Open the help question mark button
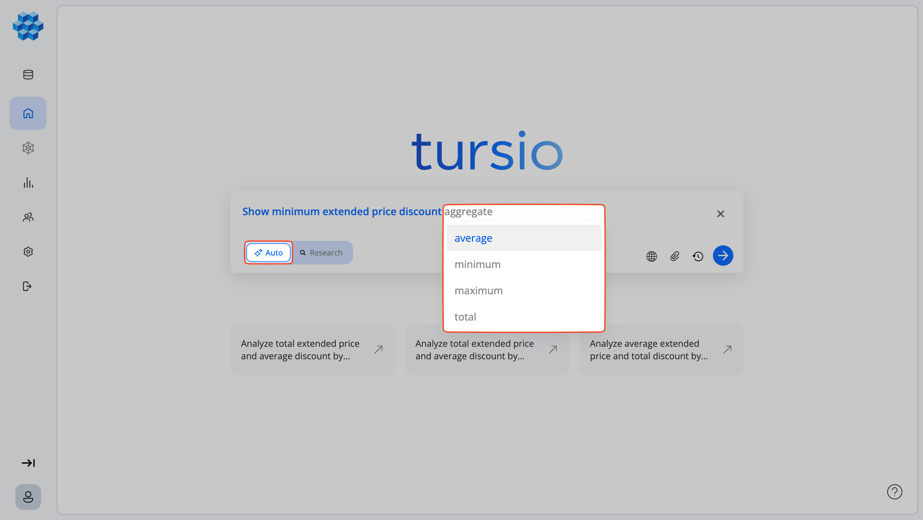The image size is (923, 520). [x=895, y=492]
